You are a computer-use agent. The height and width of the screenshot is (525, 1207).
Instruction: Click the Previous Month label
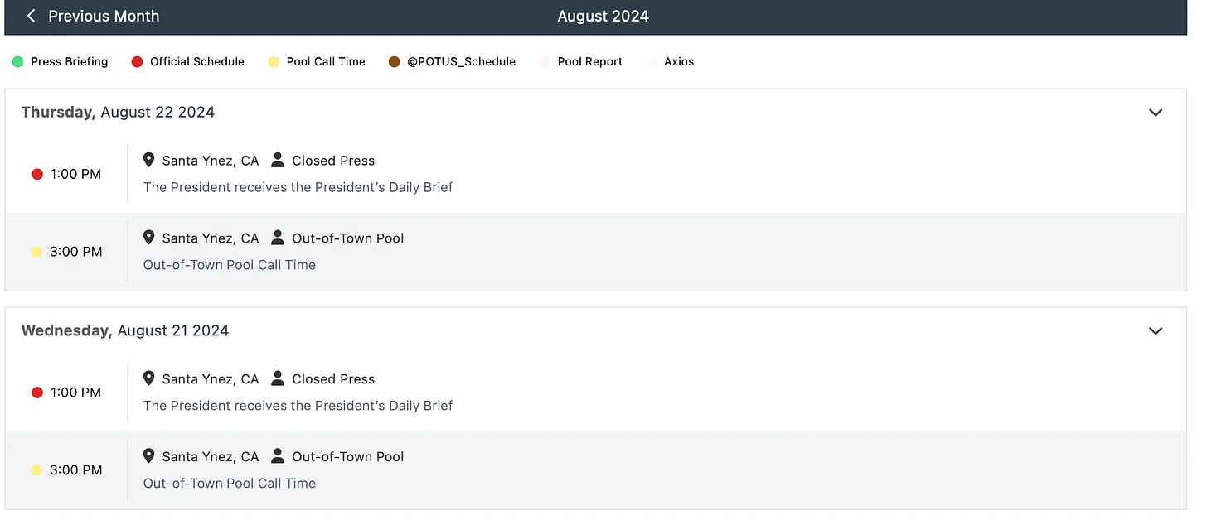coord(104,16)
